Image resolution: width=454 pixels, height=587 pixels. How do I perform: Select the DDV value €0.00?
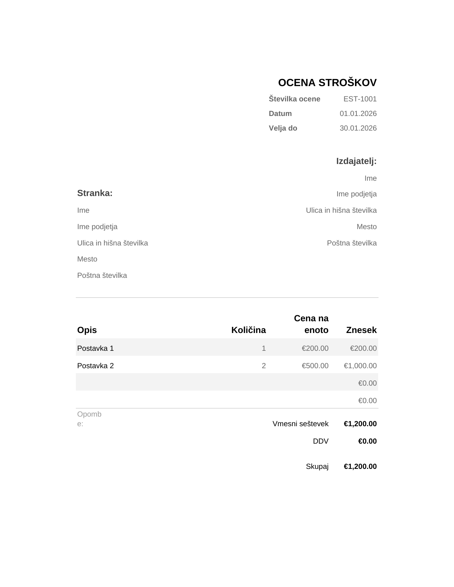(x=367, y=441)
